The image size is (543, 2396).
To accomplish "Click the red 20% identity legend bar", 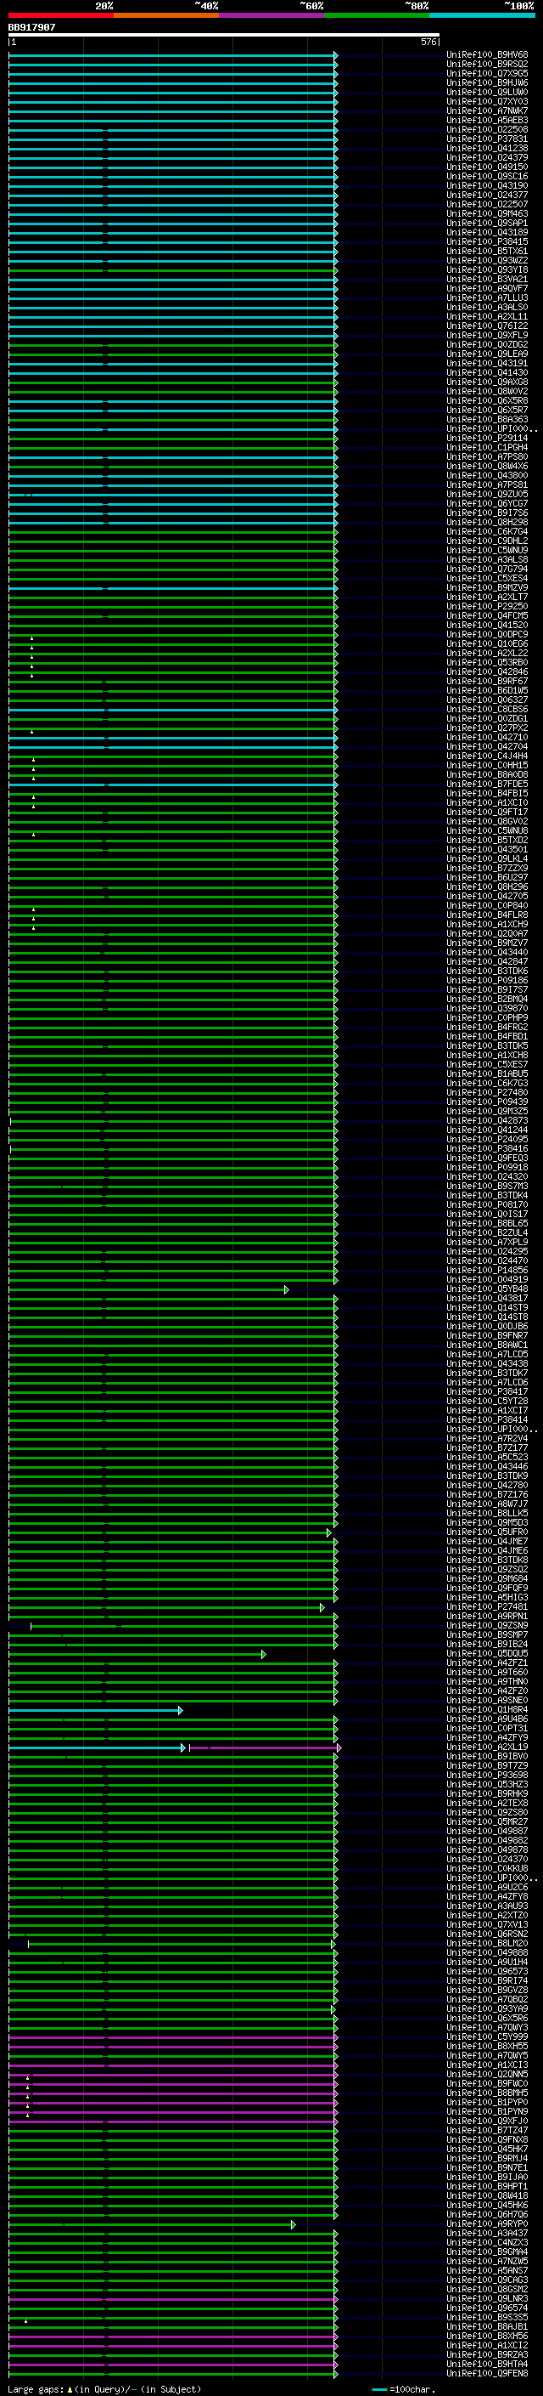I will [60, 15].
